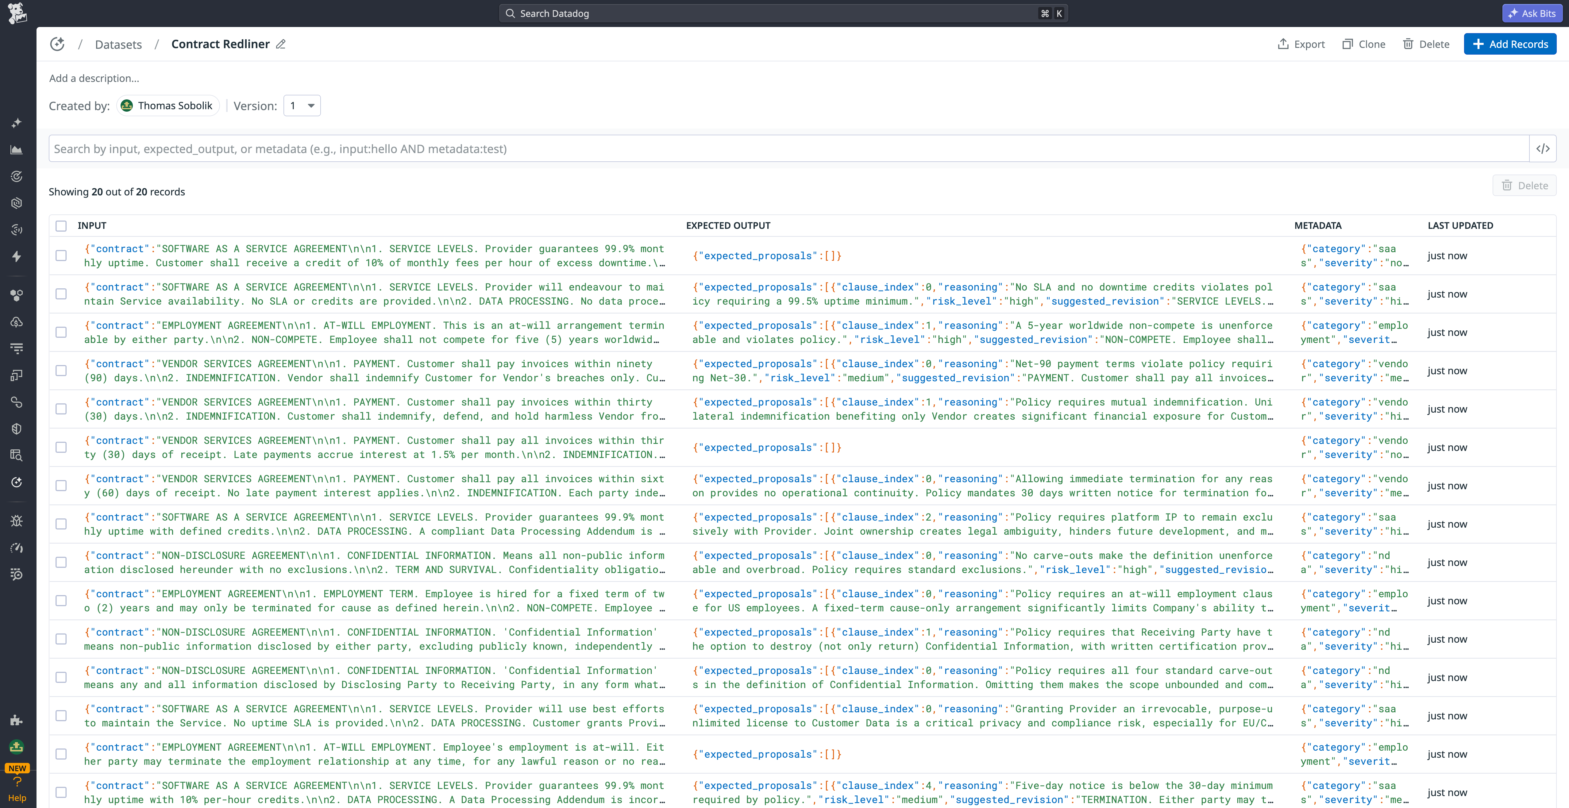Toggle the select-all checkbox in table header
The image size is (1569, 808).
(61, 226)
